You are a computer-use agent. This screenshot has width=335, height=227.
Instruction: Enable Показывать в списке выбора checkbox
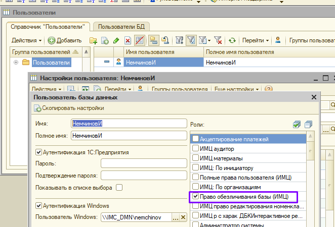coord(119,188)
